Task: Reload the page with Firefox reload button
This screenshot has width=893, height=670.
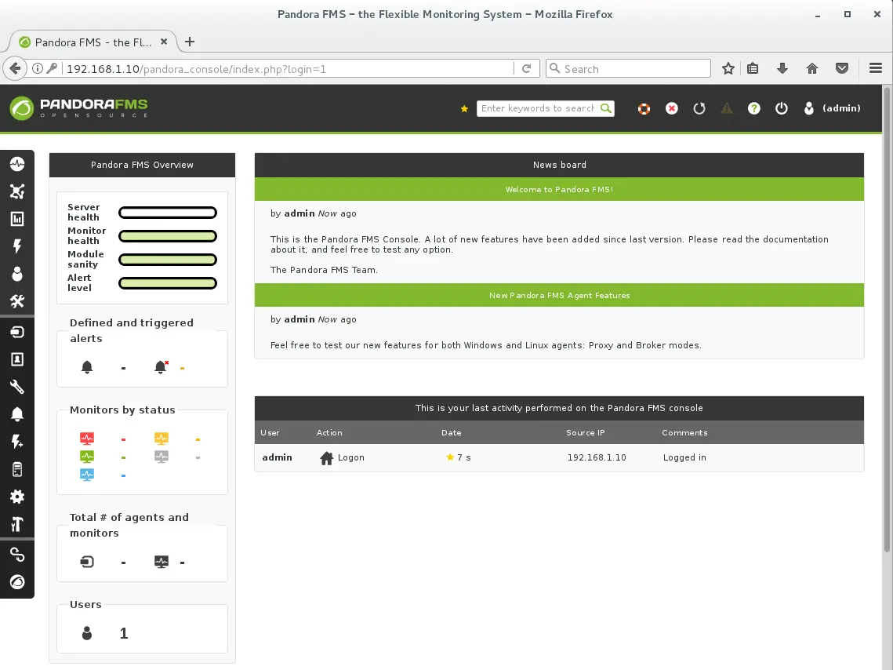Action: [x=527, y=68]
